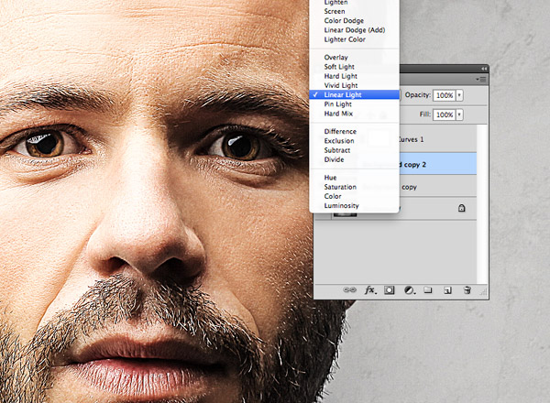
Task: Open the Layers panel options menu
Action: [x=481, y=80]
